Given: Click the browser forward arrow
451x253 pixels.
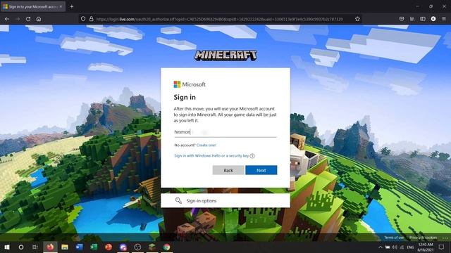Looking at the screenshot, I should tap(18, 19).
